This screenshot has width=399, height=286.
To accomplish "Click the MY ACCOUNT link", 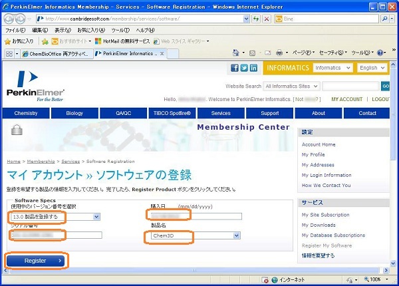I will tap(347, 99).
